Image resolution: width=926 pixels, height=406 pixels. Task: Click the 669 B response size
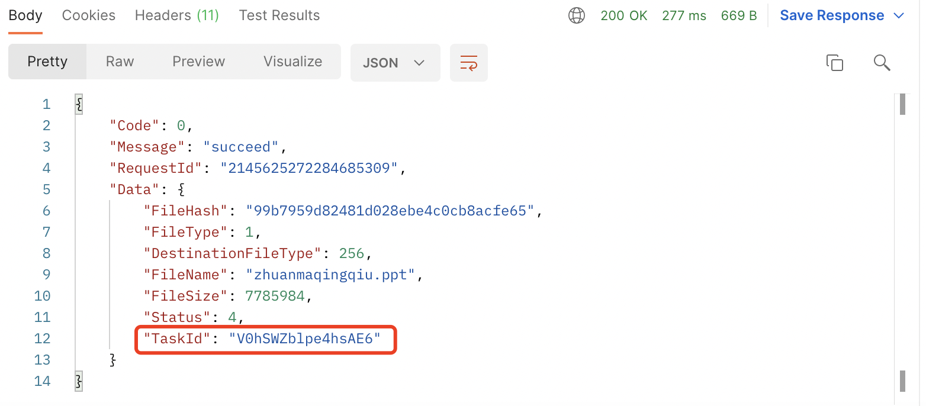coord(739,16)
